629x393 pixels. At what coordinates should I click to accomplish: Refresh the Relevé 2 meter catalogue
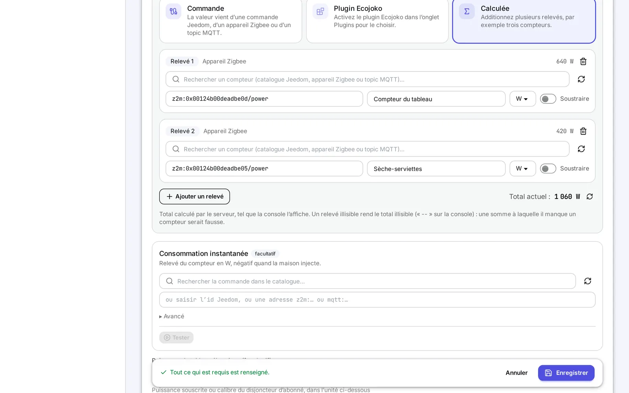point(581,149)
